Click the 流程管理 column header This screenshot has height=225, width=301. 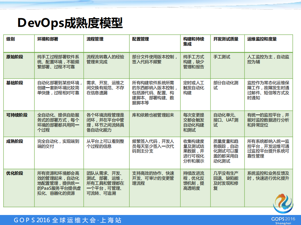(x=94, y=39)
